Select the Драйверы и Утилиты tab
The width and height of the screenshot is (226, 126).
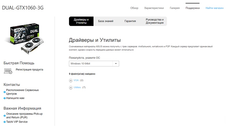tap(81, 21)
